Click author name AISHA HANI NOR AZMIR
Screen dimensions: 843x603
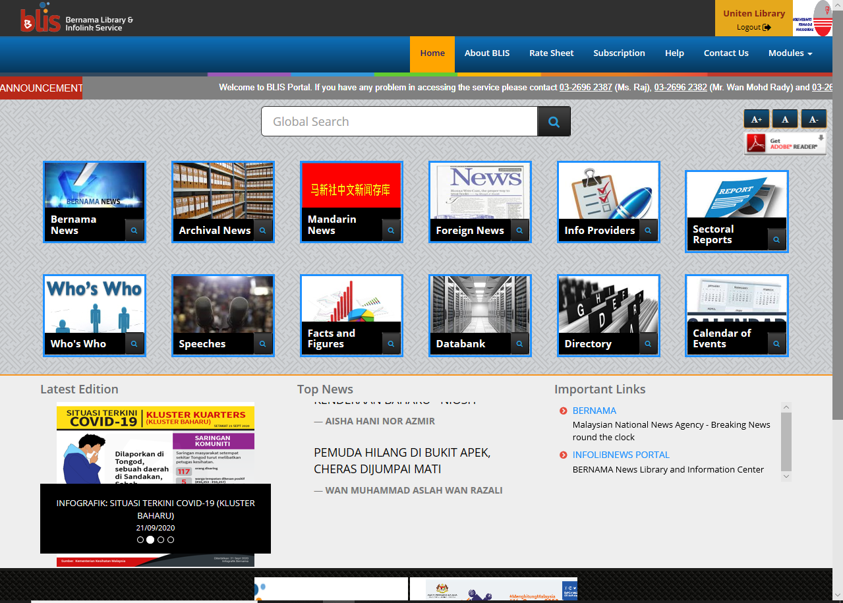380,420
